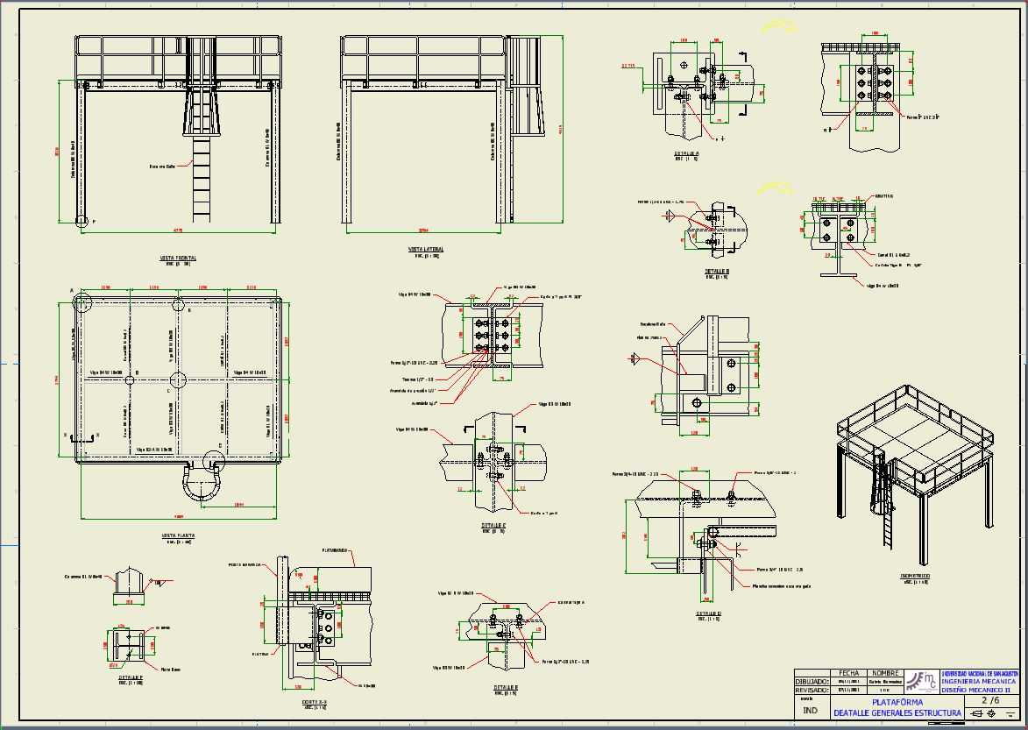Screen dimensions: 1028x730
Task: Click the 'VISTA PLANTA' view label
Action: [178, 536]
